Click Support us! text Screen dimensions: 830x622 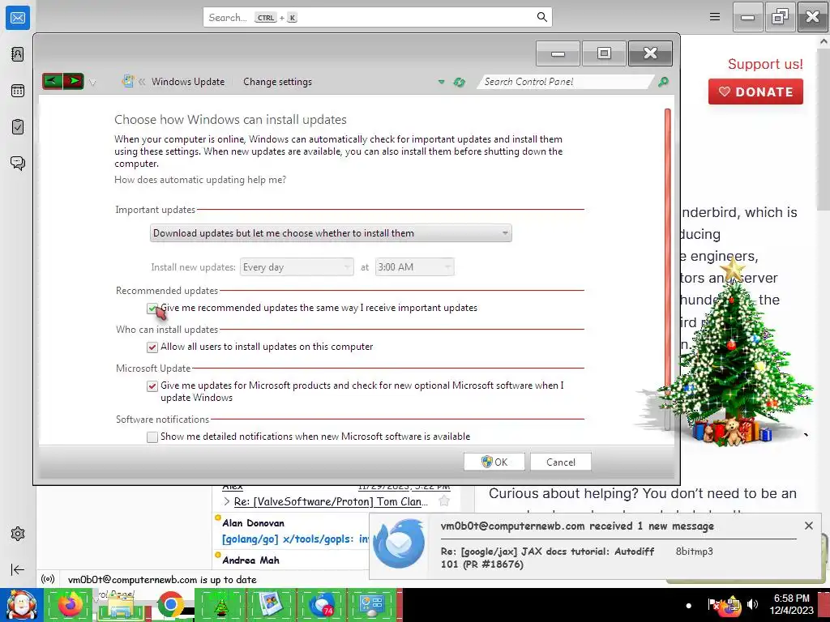[765, 64]
